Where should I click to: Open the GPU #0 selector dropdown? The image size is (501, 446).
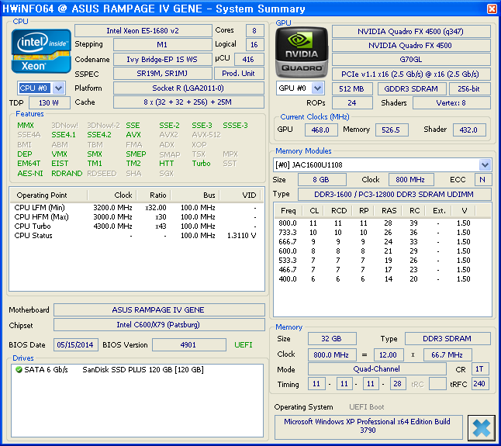tap(317, 88)
